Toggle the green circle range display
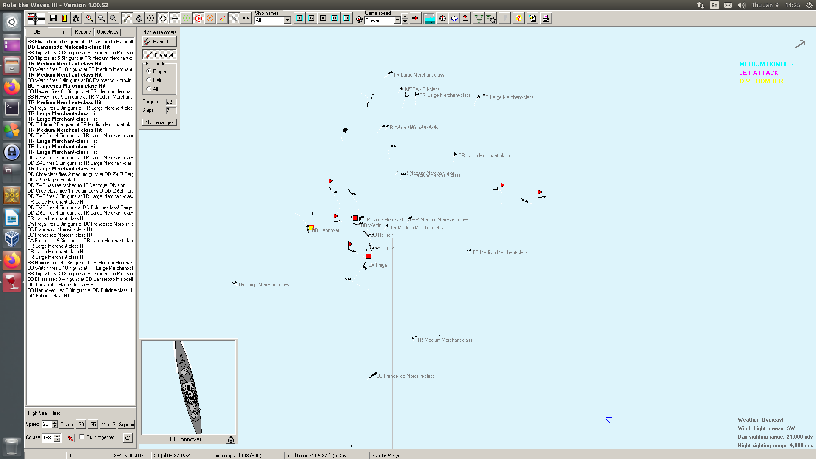This screenshot has height=459, width=816. click(187, 18)
